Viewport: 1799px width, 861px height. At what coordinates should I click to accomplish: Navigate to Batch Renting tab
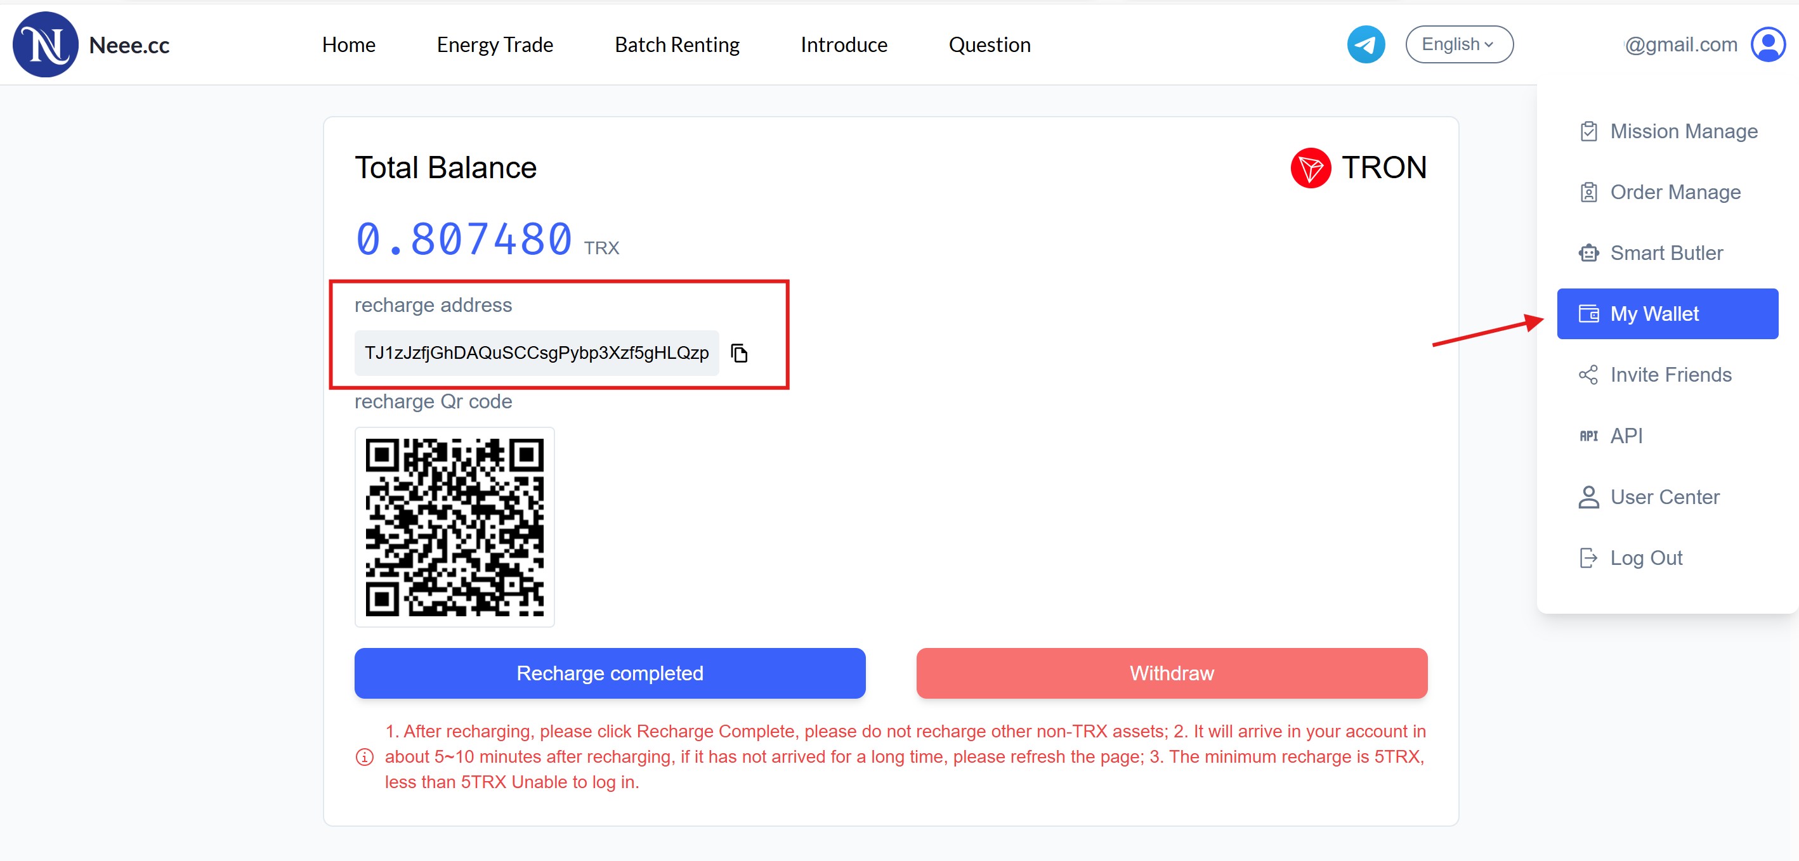pos(677,46)
